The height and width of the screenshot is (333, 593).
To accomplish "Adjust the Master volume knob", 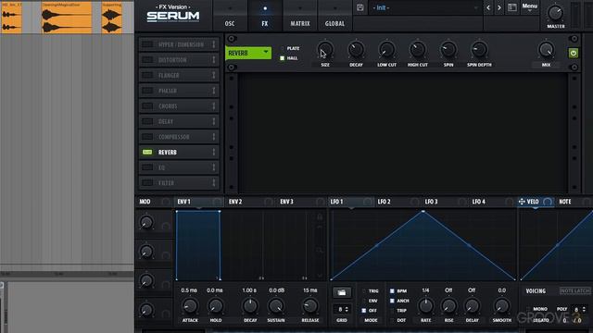I will point(555,13).
